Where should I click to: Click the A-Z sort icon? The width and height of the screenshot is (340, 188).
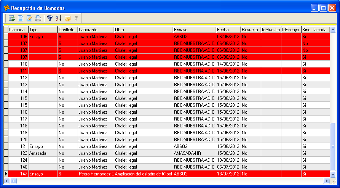tap(59, 18)
